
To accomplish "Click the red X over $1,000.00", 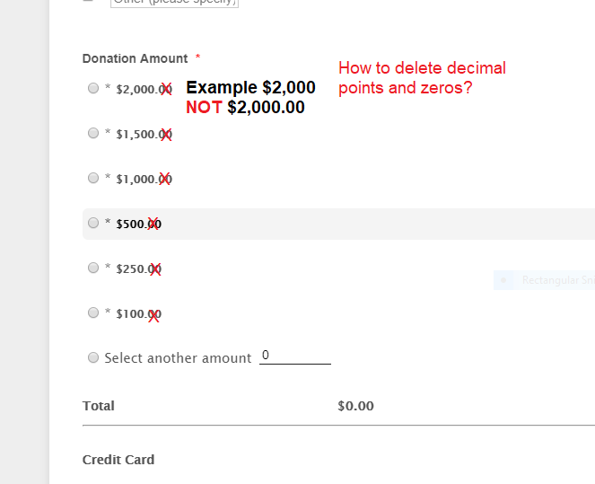I will (165, 179).
